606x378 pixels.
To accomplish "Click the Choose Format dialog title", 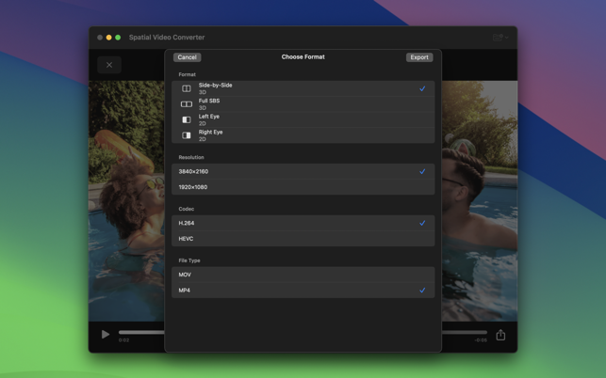I will pyautogui.click(x=303, y=56).
